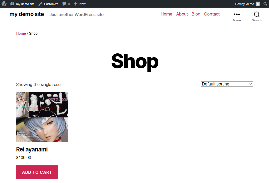Open the Contact page
Screen dimensions: 269x183
pos(212,14)
